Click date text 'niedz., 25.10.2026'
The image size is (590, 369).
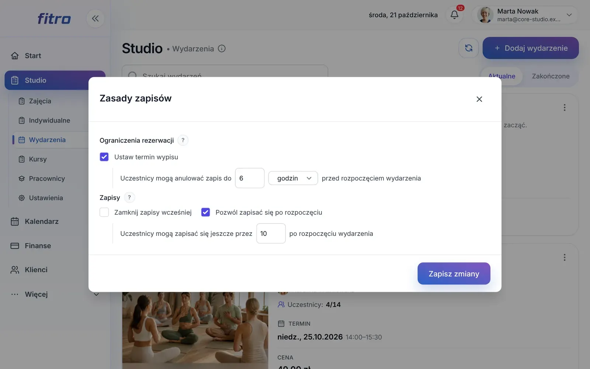click(310, 337)
